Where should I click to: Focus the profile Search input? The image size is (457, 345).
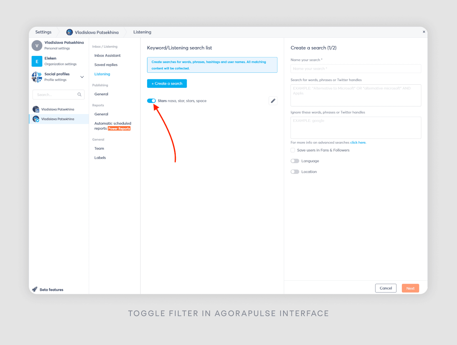click(59, 95)
